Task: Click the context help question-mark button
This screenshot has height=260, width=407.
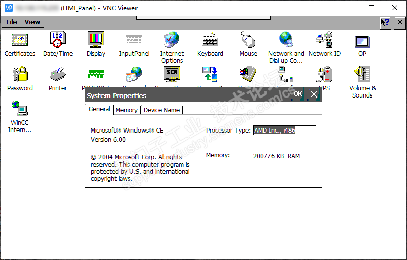Action: pos(385,23)
